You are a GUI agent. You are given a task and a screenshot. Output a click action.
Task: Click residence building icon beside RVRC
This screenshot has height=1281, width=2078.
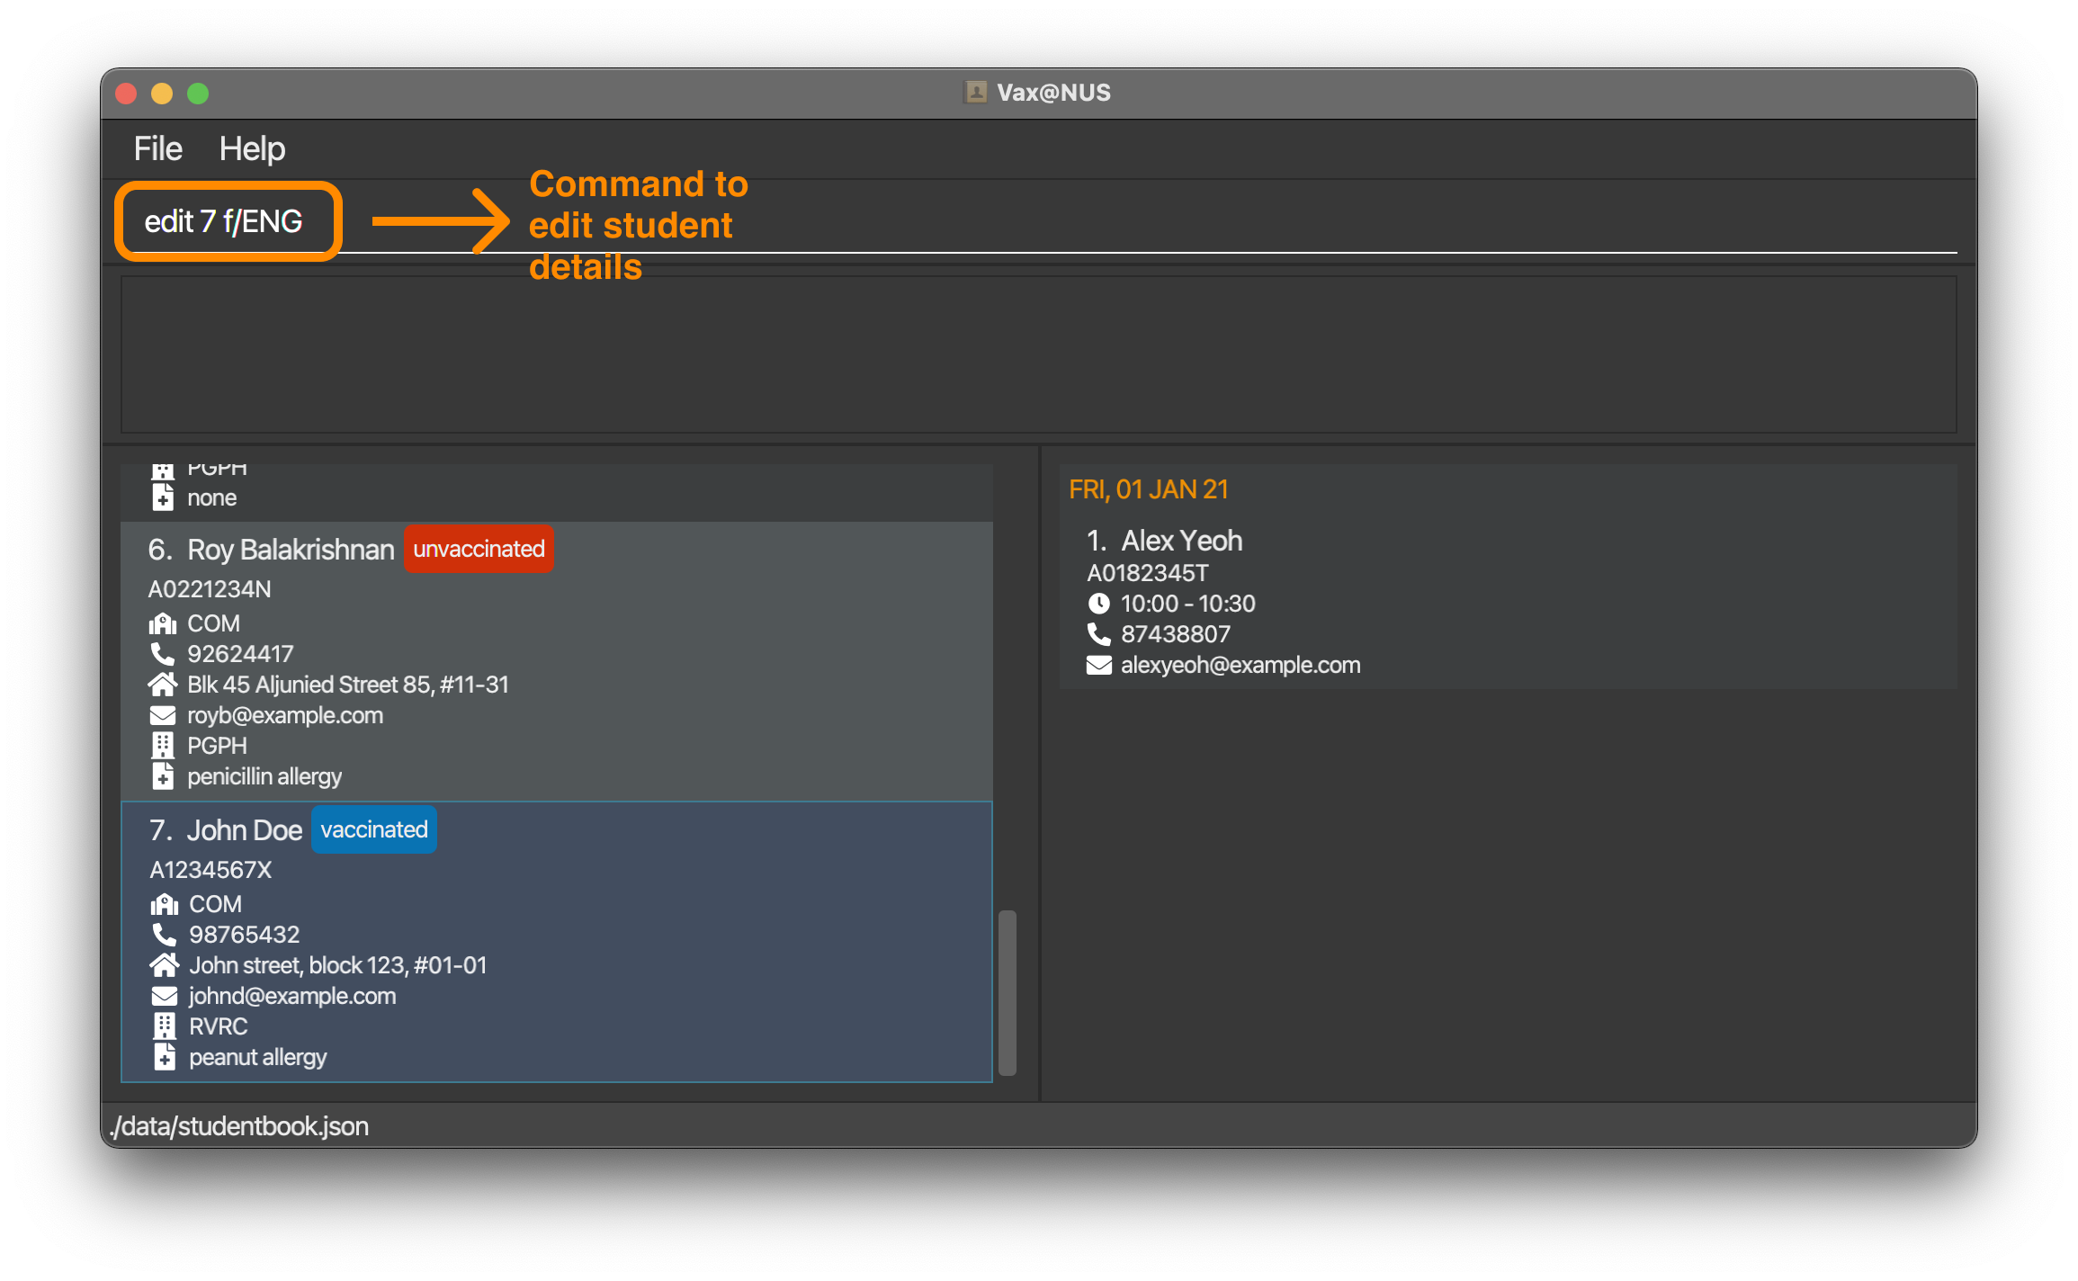[x=165, y=1026]
